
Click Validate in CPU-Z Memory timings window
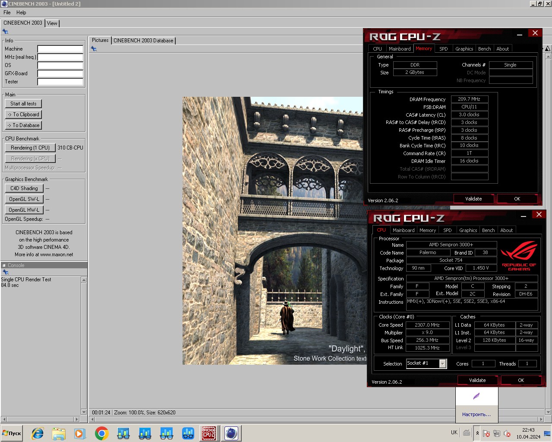pos(473,199)
